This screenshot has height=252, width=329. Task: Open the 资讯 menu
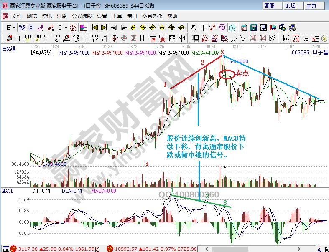pyautogui.click(x=46, y=16)
